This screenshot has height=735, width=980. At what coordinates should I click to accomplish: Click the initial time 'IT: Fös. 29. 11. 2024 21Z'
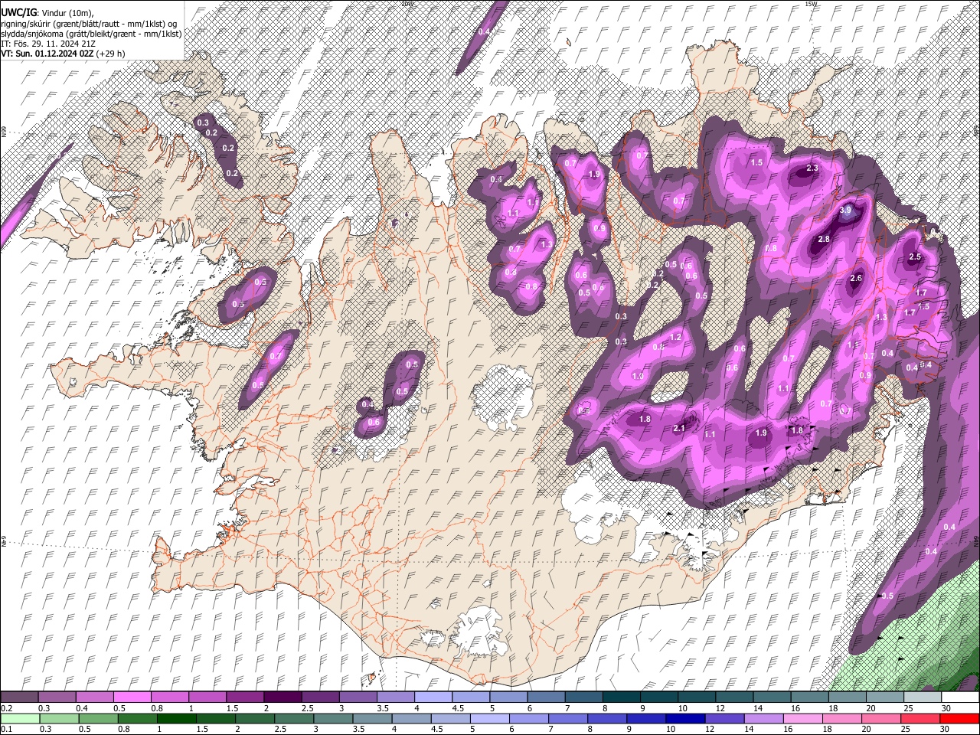click(48, 44)
